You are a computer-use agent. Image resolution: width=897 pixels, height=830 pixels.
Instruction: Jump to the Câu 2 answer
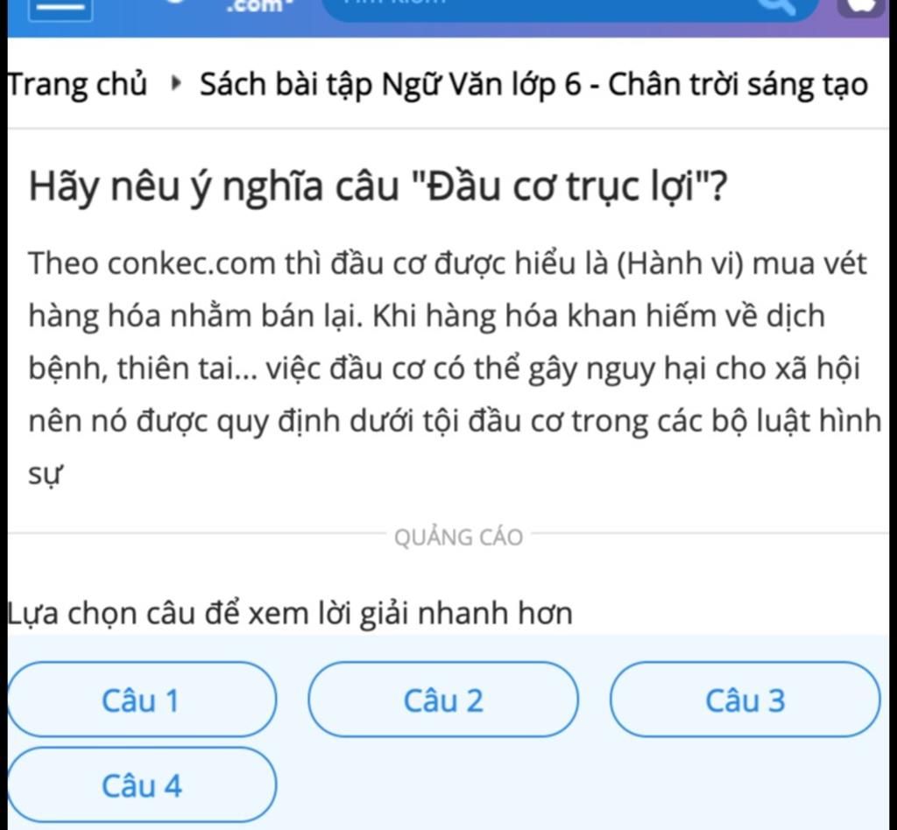pos(442,699)
